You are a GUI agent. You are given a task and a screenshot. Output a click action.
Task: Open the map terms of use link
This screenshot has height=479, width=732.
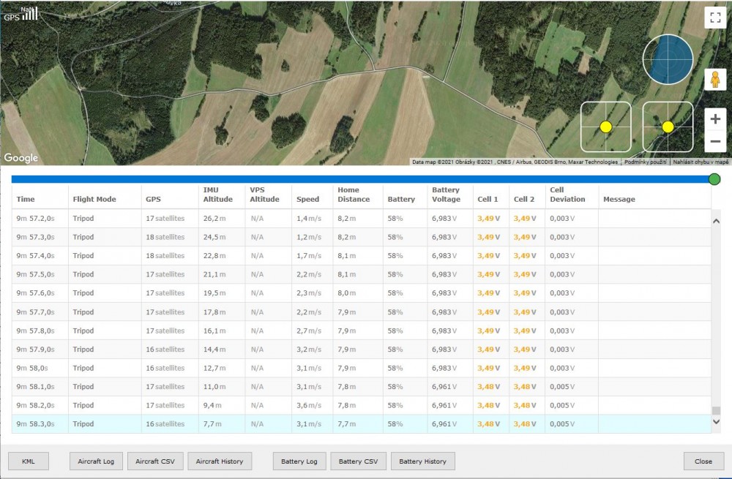[x=645, y=162]
